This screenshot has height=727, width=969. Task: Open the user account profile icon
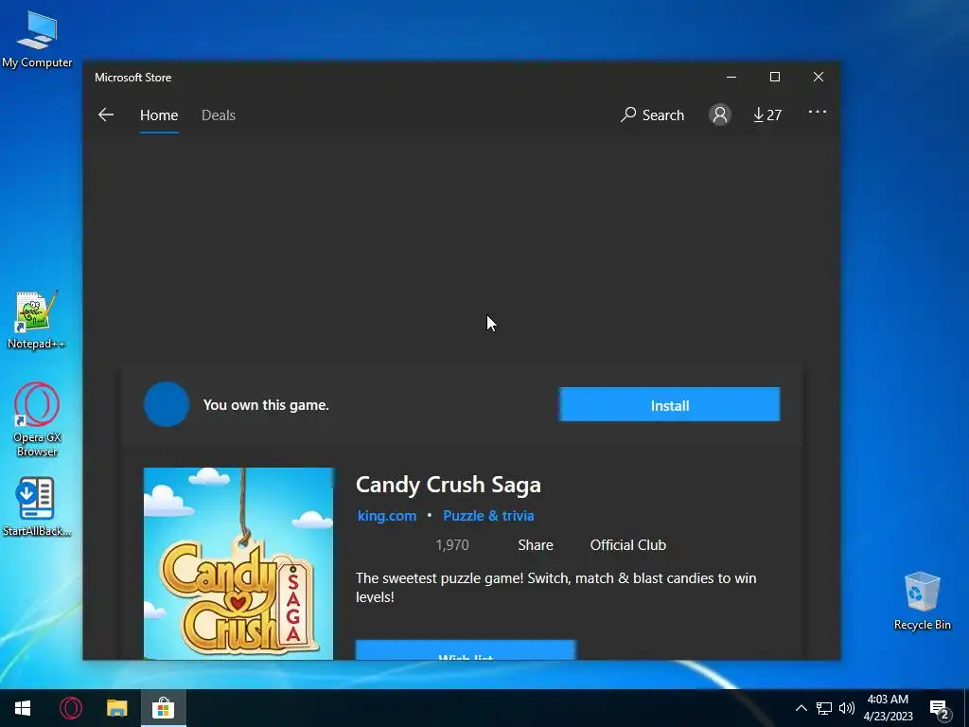point(720,115)
